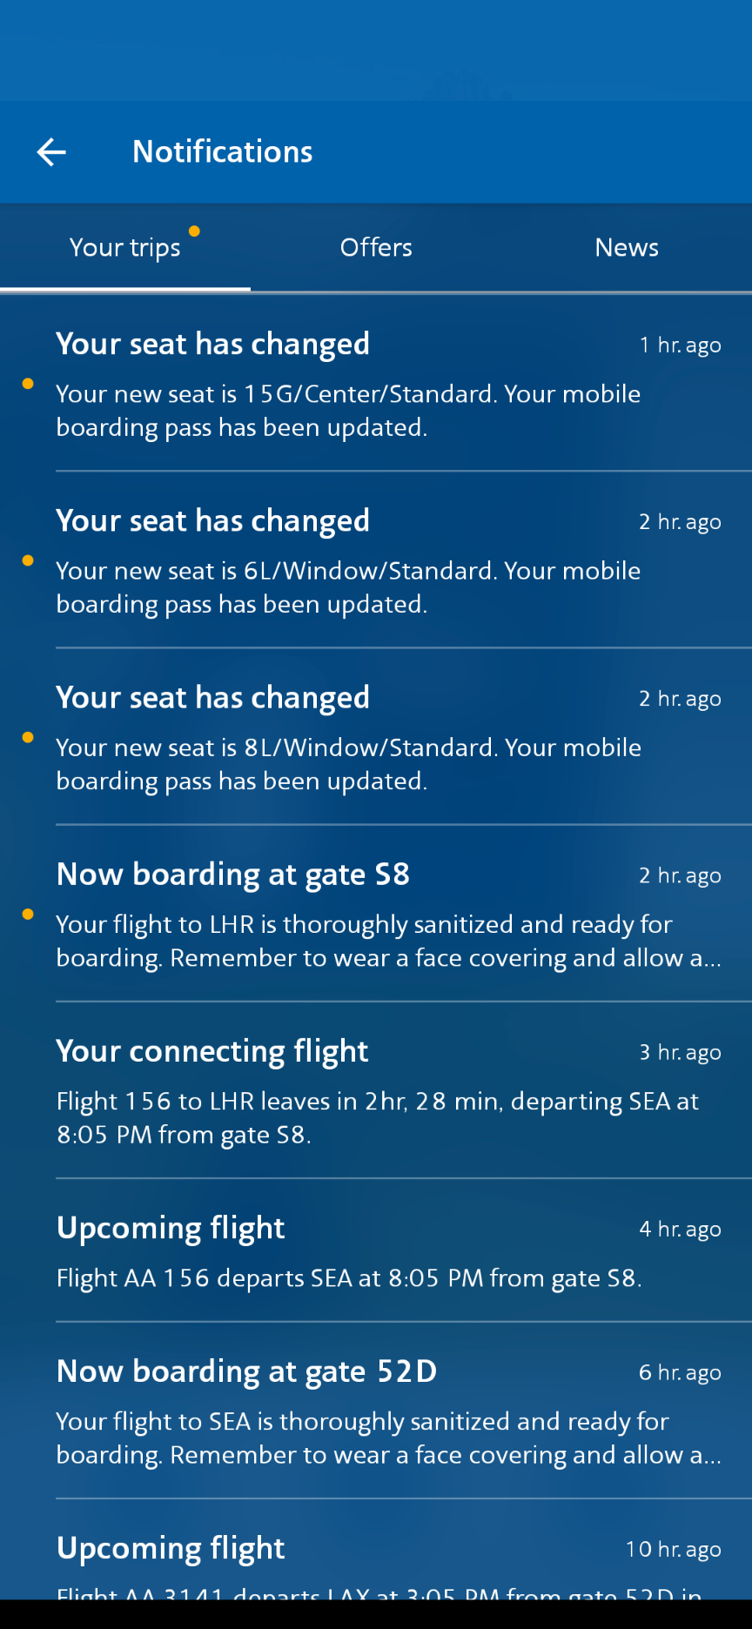Click the unread dot beside 8L notification
The image size is (752, 1629).
point(28,737)
